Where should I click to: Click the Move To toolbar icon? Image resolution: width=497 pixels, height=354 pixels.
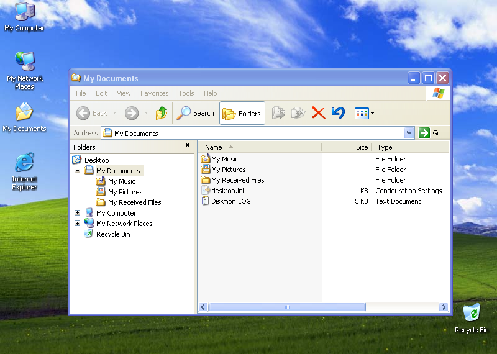[278, 113]
